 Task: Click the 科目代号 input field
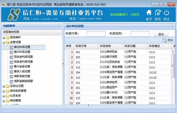(96, 34)
